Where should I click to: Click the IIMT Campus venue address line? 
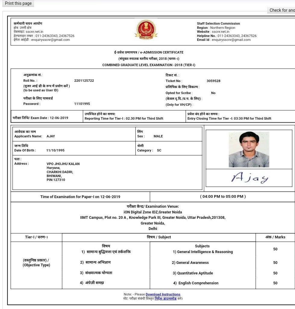point(153,218)
